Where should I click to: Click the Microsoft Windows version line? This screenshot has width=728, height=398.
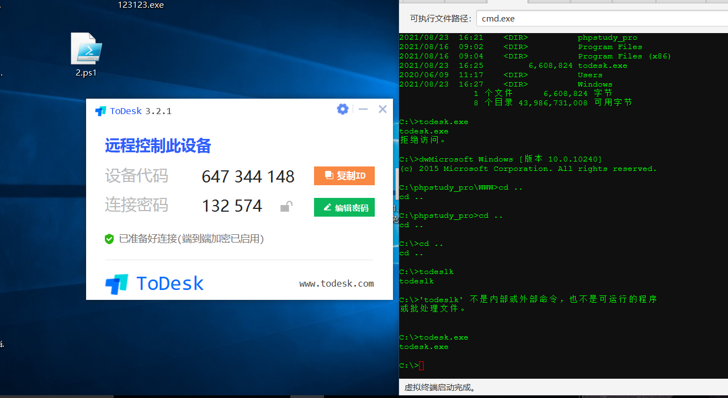tap(502, 159)
